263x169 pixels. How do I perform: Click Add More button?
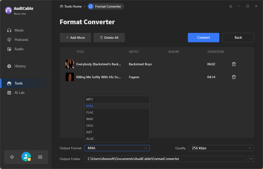click(x=75, y=37)
